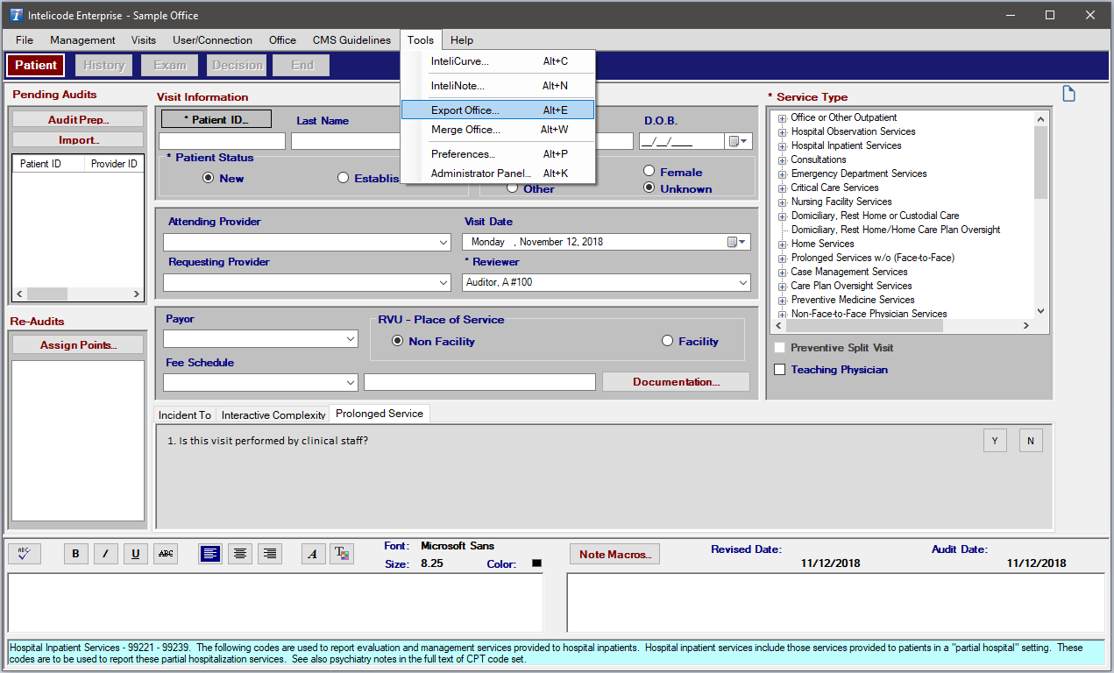1114x673 pixels.
Task: Select Facility place of service
Action: pos(667,341)
